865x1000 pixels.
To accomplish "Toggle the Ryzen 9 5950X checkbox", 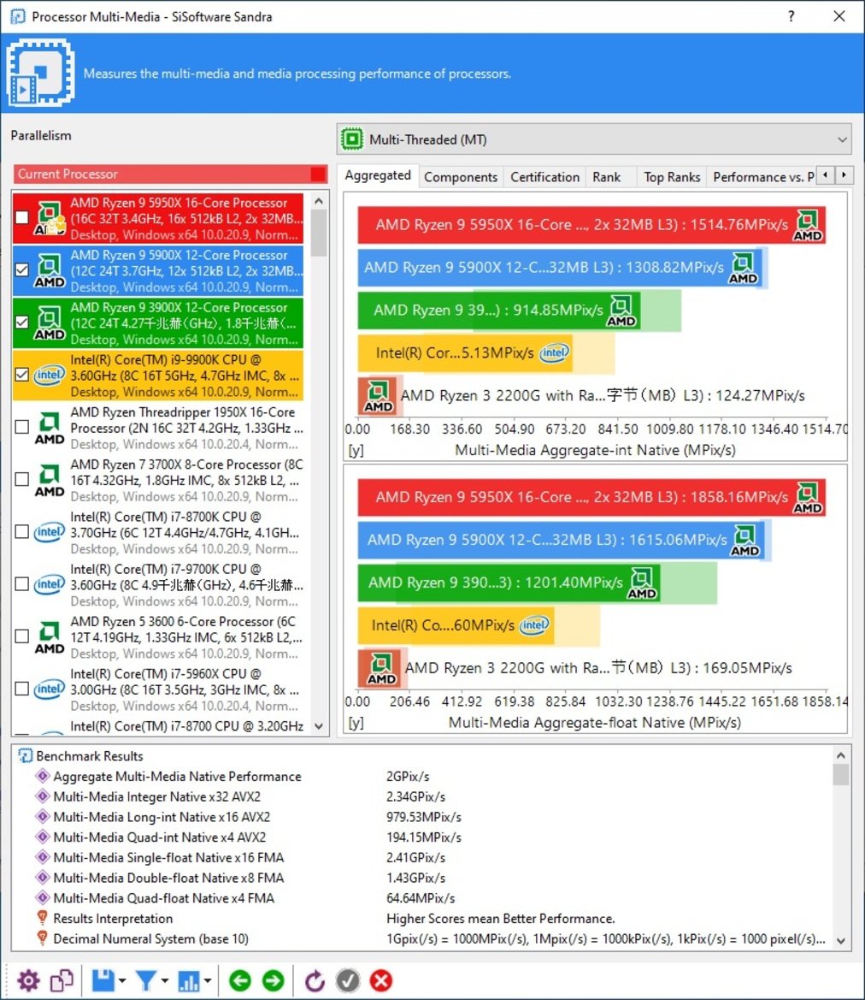I will 22,217.
